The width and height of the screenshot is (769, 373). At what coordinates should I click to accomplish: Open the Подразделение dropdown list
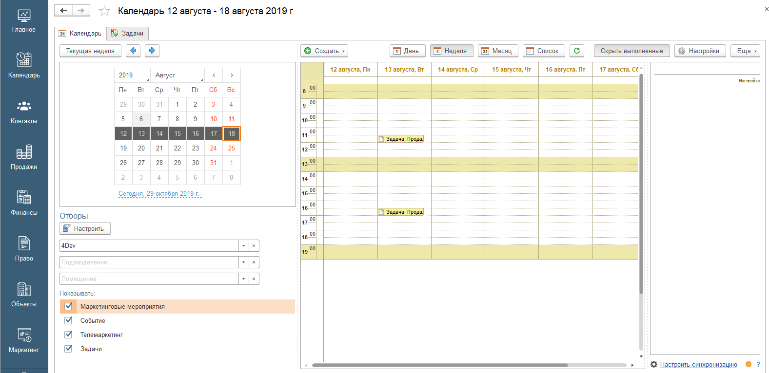pyautogui.click(x=243, y=262)
